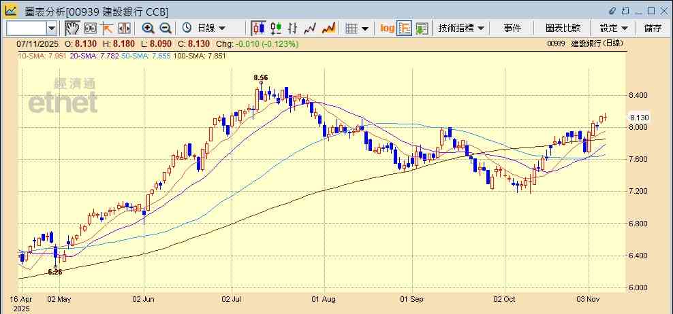Select the hand pan tool

(72, 28)
